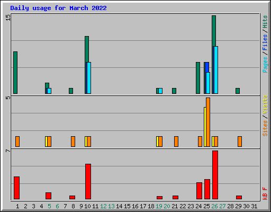The height and width of the screenshot is (212, 271).
Task: Click the '15' y-axis label
Action: [8, 17]
